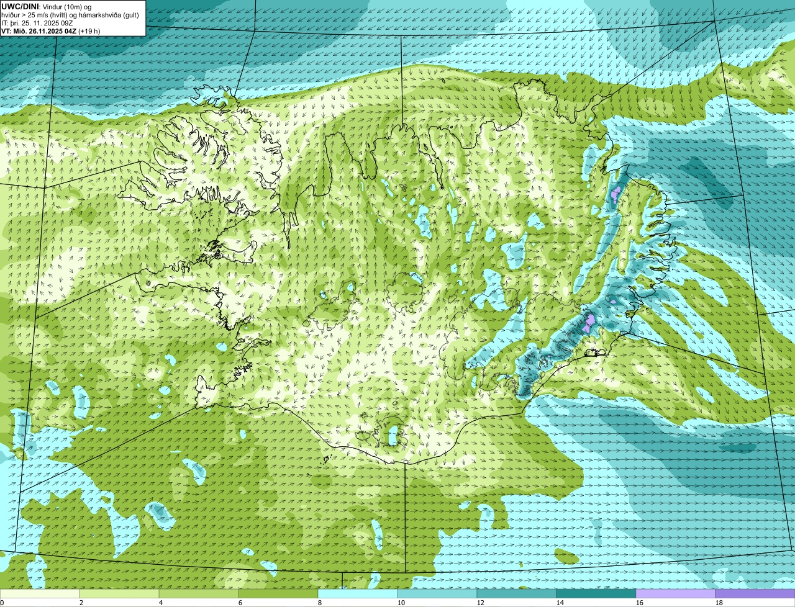Click the '4' tick label on the scale
This screenshot has height=607, width=795.
161,603
